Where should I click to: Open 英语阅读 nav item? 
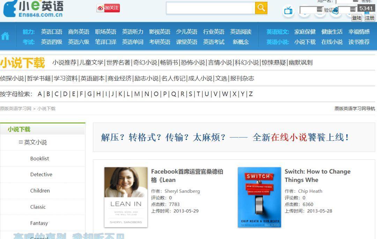point(241,32)
